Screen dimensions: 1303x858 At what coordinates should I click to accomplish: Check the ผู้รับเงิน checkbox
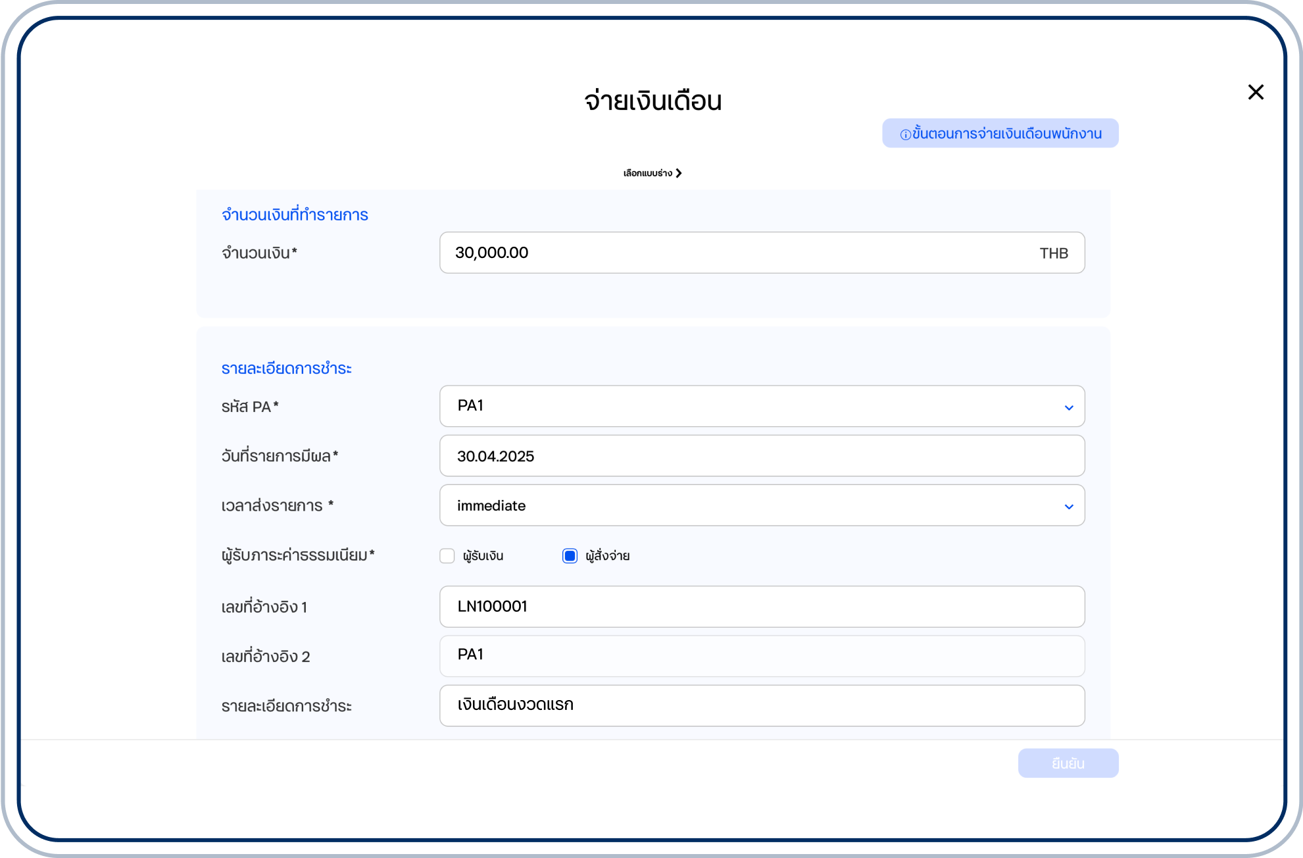click(447, 556)
